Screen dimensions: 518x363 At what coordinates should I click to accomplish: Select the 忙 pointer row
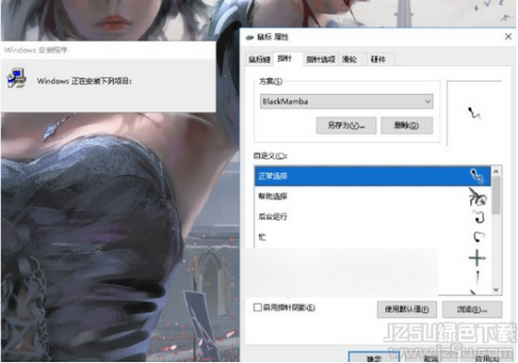373,237
